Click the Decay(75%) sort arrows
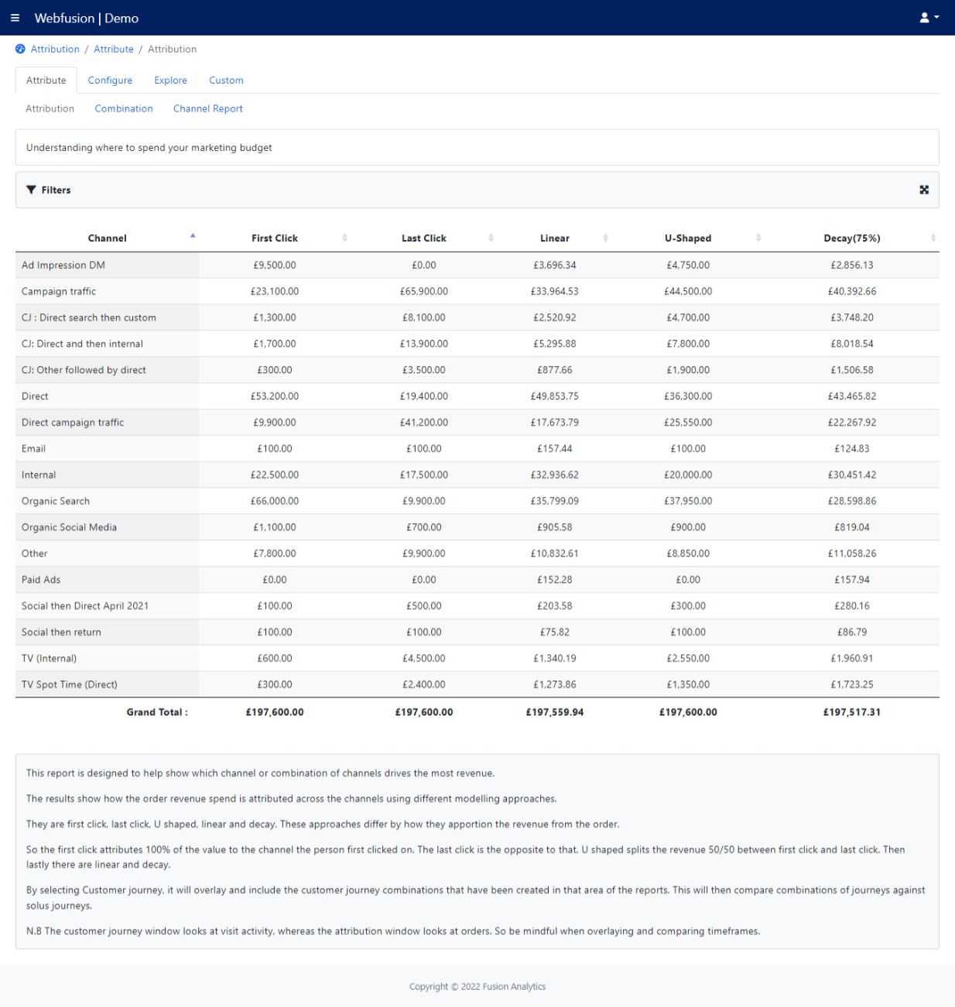 click(x=933, y=238)
